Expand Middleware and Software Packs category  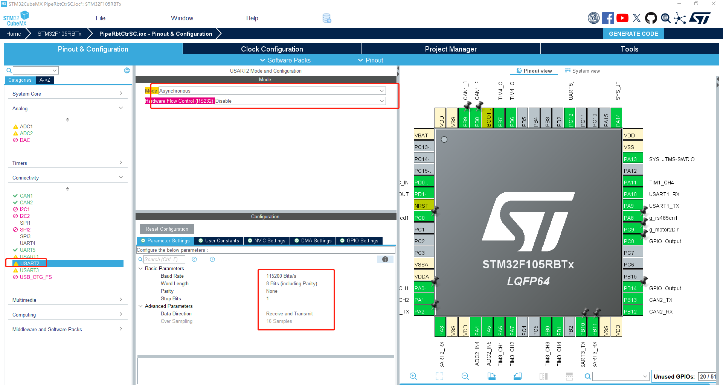point(67,329)
